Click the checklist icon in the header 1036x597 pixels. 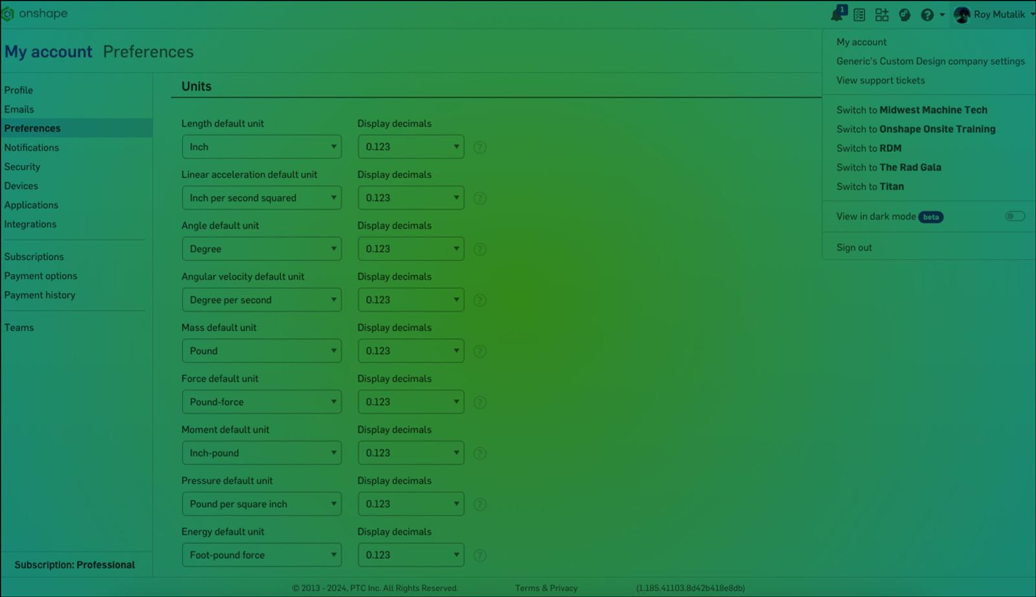[859, 15]
